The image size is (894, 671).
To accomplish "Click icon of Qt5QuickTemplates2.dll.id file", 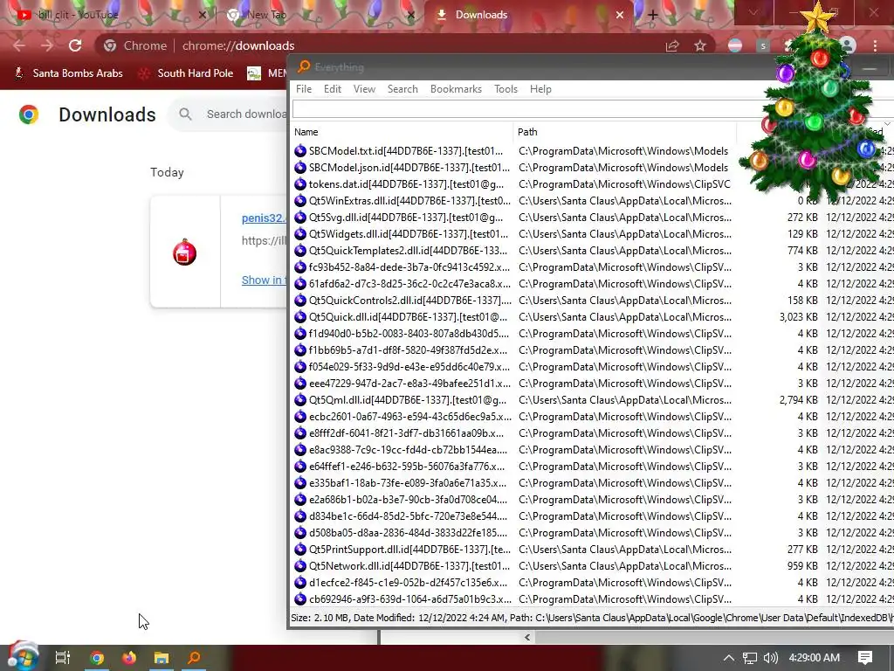I will (x=300, y=251).
